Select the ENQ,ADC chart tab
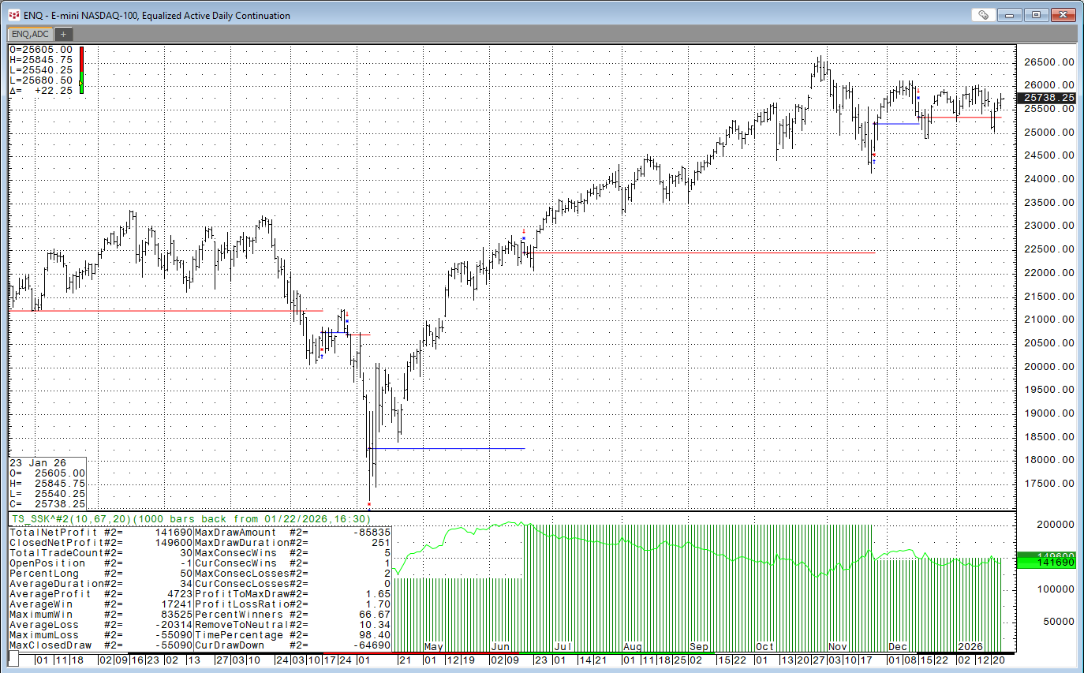The width and height of the screenshot is (1084, 673). (x=29, y=34)
